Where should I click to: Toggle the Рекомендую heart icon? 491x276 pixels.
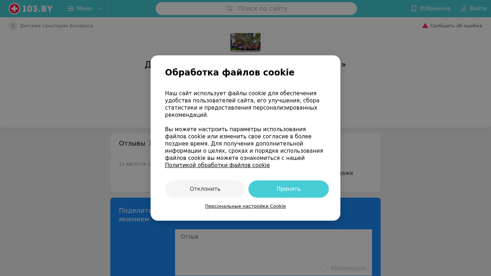323,268
